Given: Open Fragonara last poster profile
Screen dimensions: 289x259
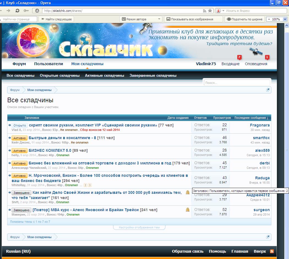Looking at the screenshot, I should [x=260, y=125].
